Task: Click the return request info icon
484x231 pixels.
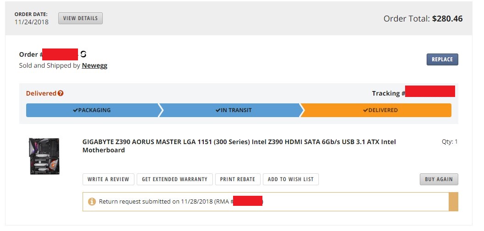Action: point(92,202)
